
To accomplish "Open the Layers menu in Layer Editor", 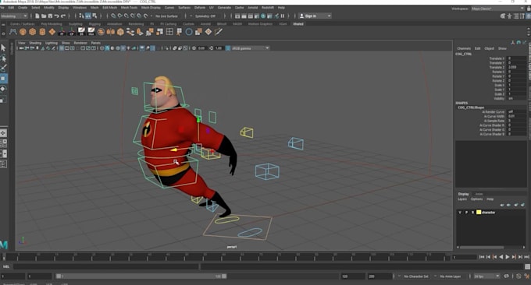I will click(x=462, y=199).
